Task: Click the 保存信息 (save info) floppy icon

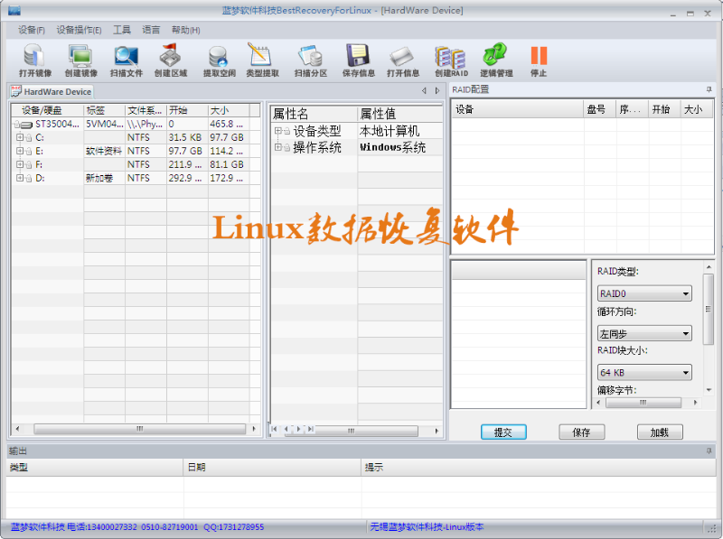Action: point(358,60)
